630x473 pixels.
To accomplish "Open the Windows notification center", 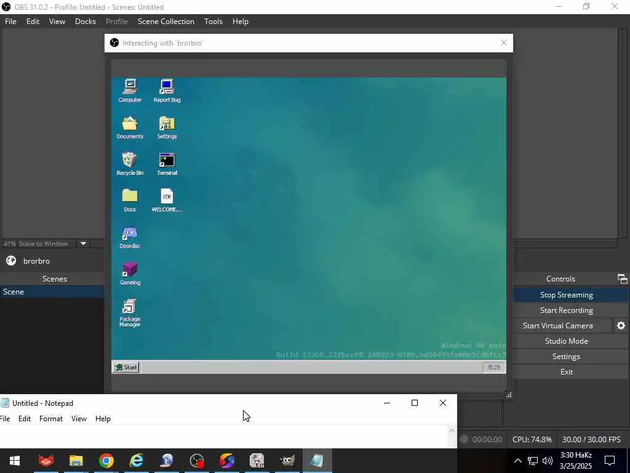I will (x=610, y=461).
